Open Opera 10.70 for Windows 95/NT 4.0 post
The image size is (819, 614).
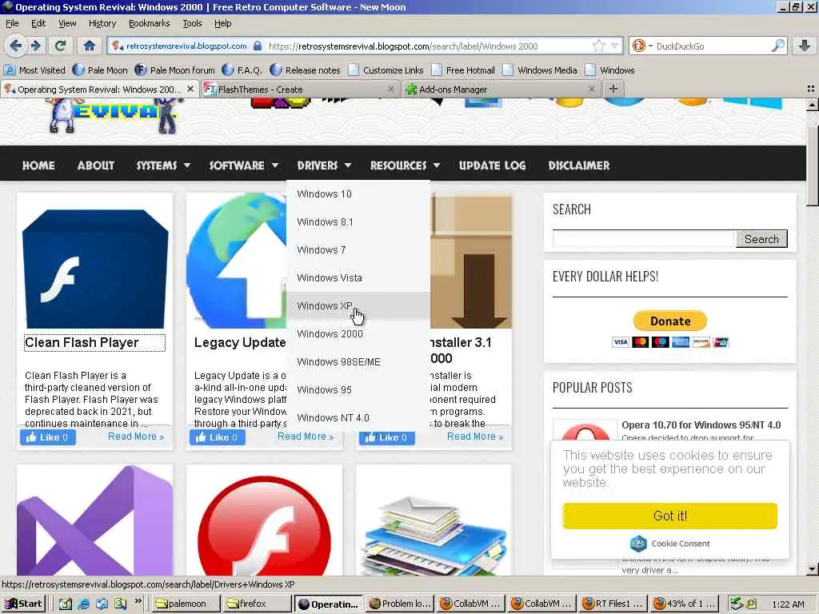pyautogui.click(x=701, y=425)
